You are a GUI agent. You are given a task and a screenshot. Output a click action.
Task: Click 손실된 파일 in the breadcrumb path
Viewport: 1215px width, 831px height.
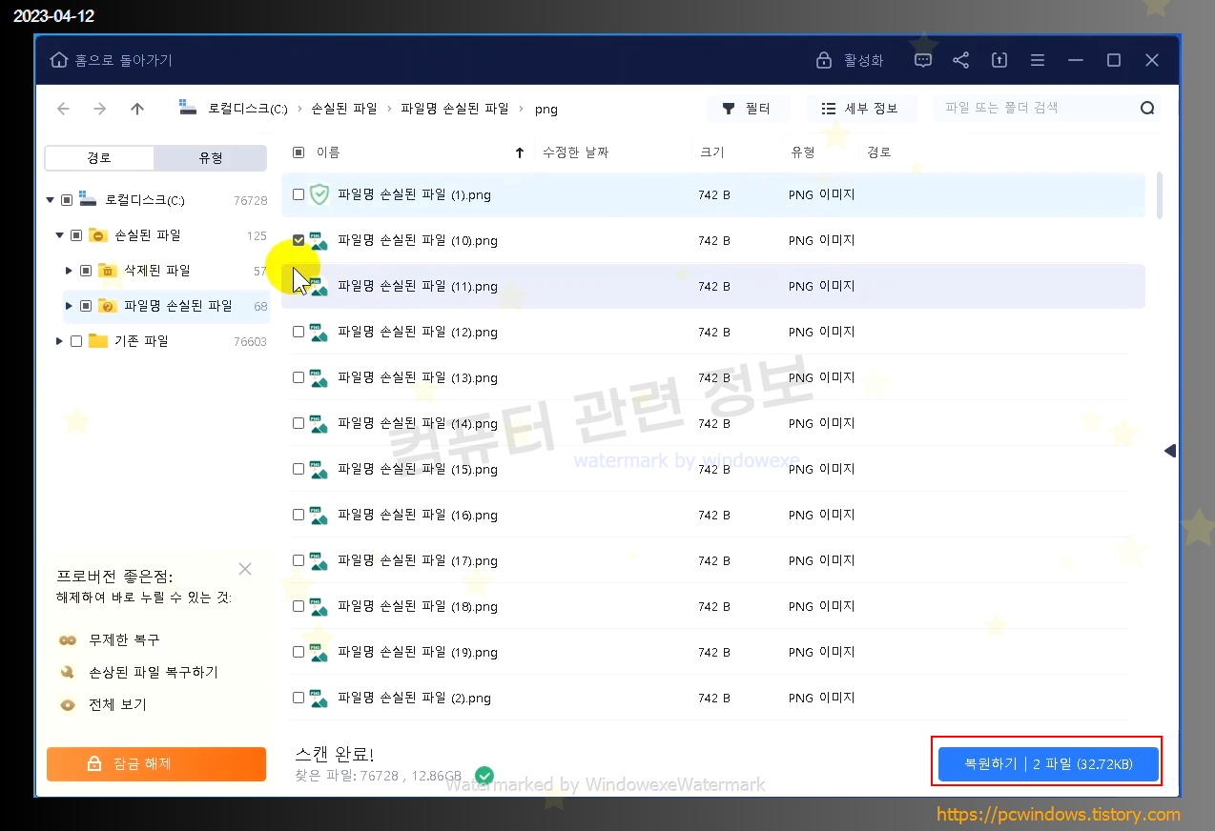pos(344,109)
